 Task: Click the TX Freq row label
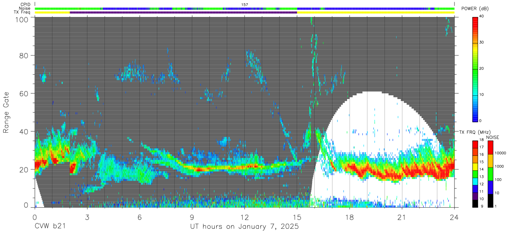pos(22,12)
